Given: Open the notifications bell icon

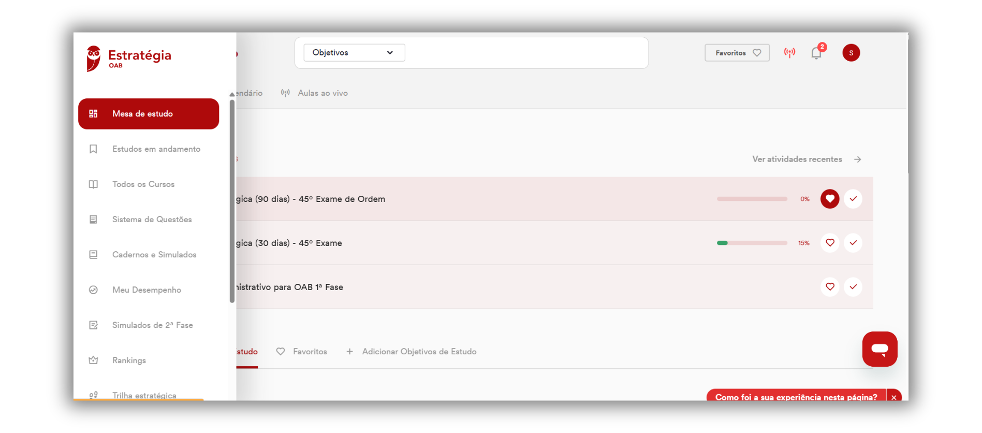Looking at the screenshot, I should tap(816, 53).
